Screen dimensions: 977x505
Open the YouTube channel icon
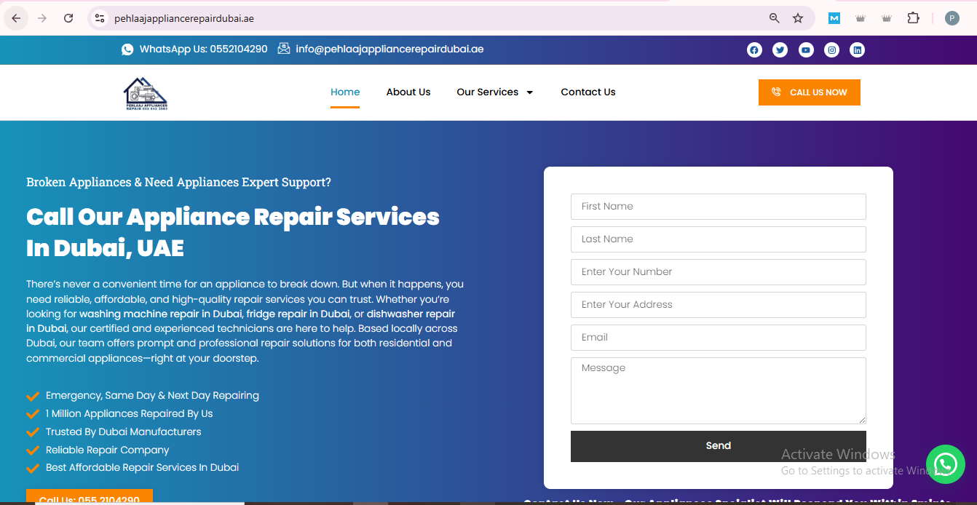pyautogui.click(x=805, y=49)
